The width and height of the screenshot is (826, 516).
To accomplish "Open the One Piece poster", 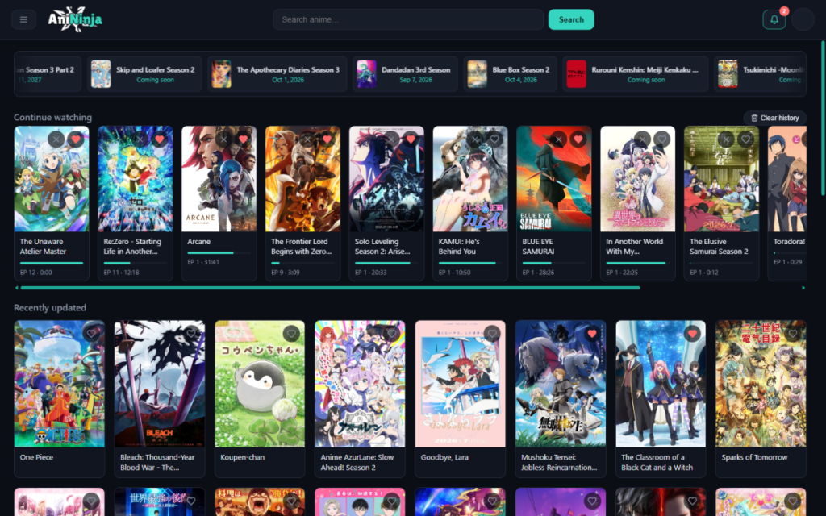I will point(59,384).
